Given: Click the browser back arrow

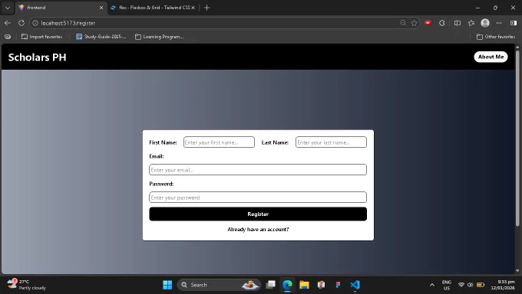Looking at the screenshot, I should 8,23.
